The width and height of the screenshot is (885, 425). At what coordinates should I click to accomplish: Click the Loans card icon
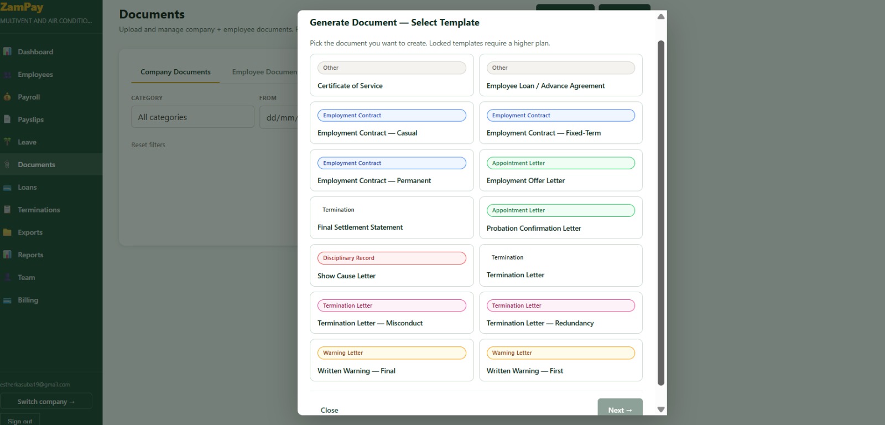pyautogui.click(x=7, y=187)
